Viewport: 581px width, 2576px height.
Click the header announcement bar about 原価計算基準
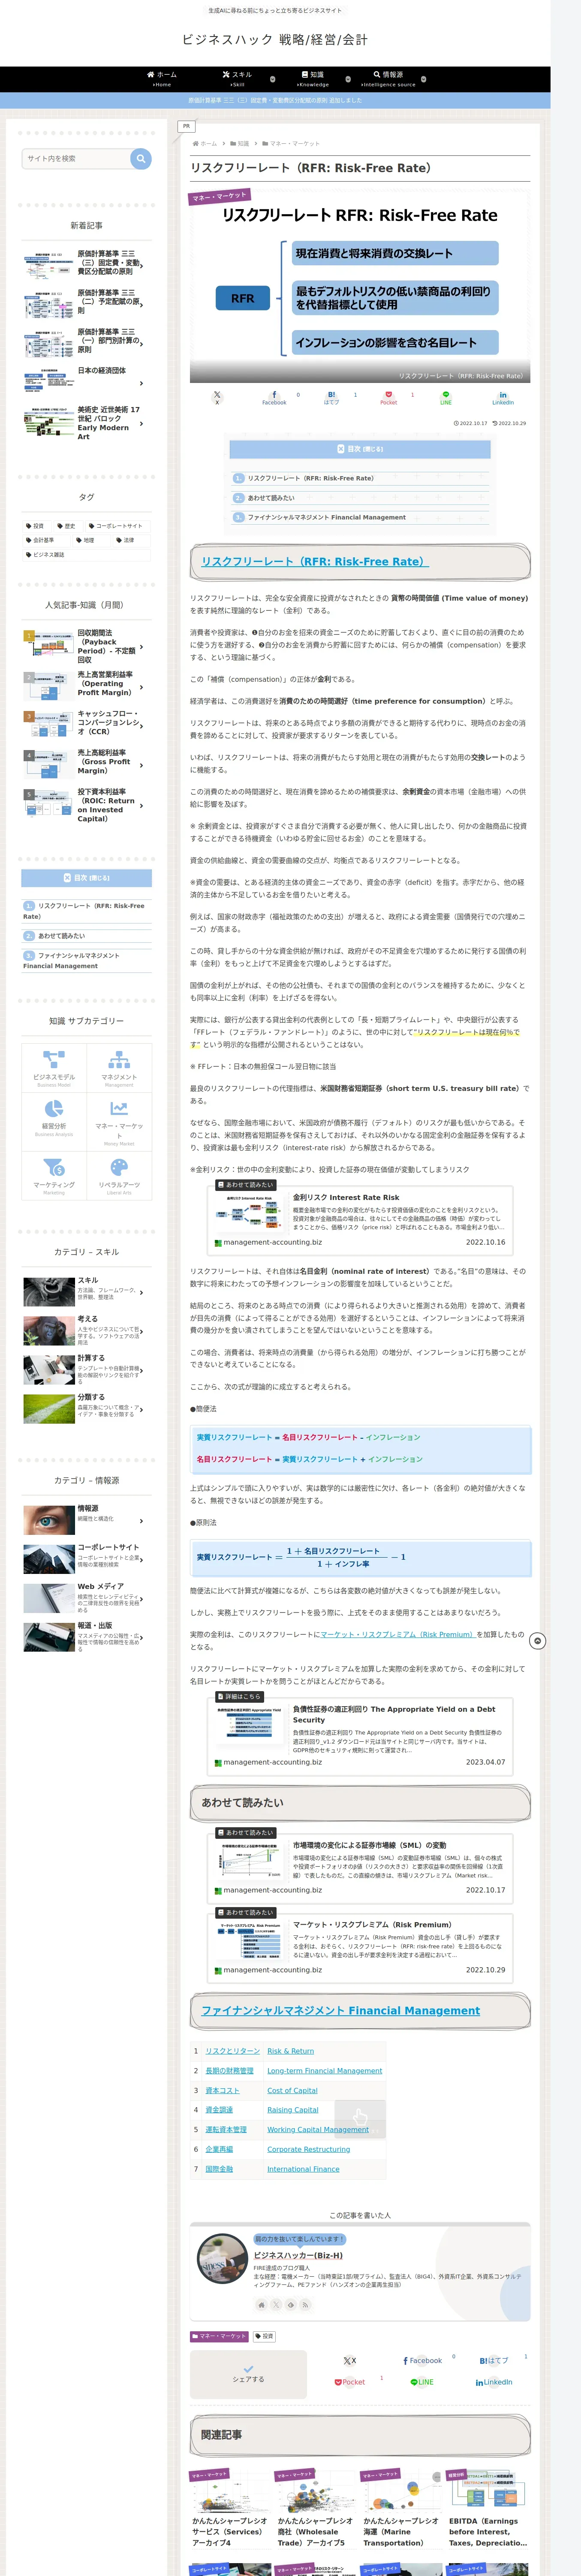pos(276,100)
